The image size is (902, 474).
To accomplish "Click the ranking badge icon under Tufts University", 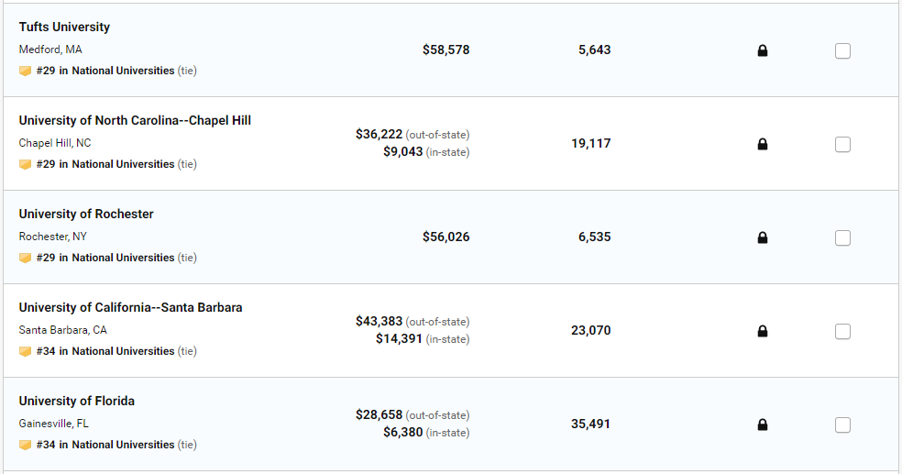I will click(x=26, y=71).
